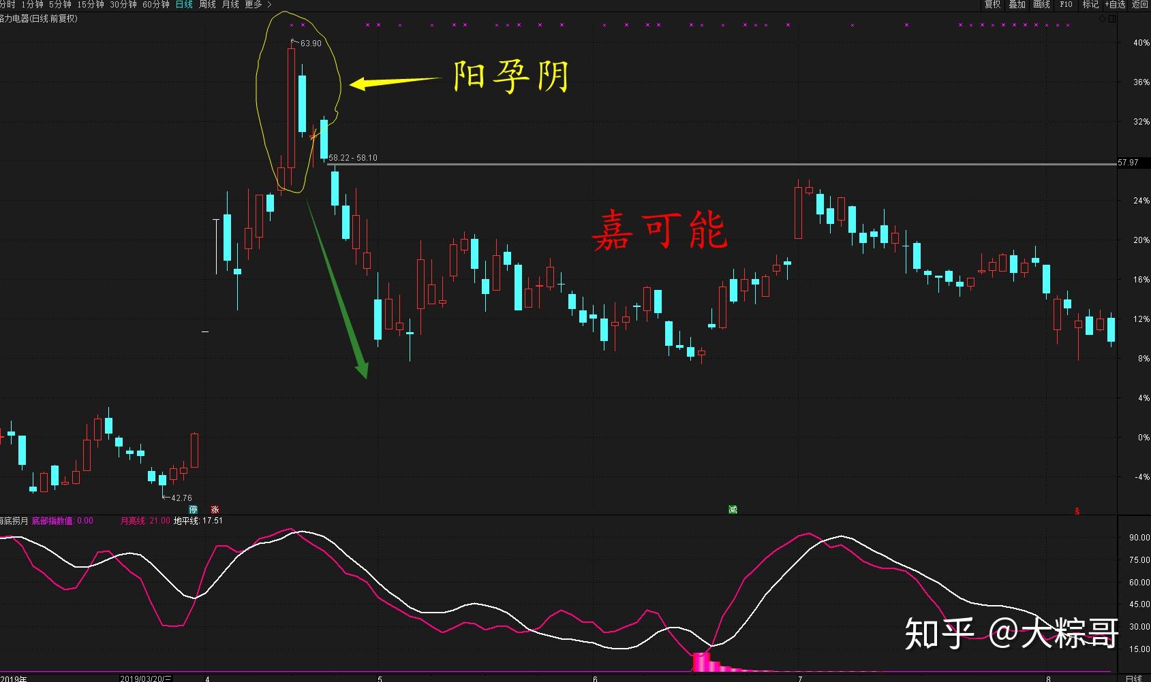Switch to 60分钟 chart period
Screen dimensions: 1151x682
[x=156, y=5]
